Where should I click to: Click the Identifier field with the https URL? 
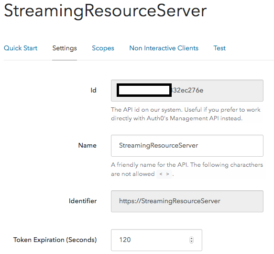pyautogui.click(x=187, y=201)
